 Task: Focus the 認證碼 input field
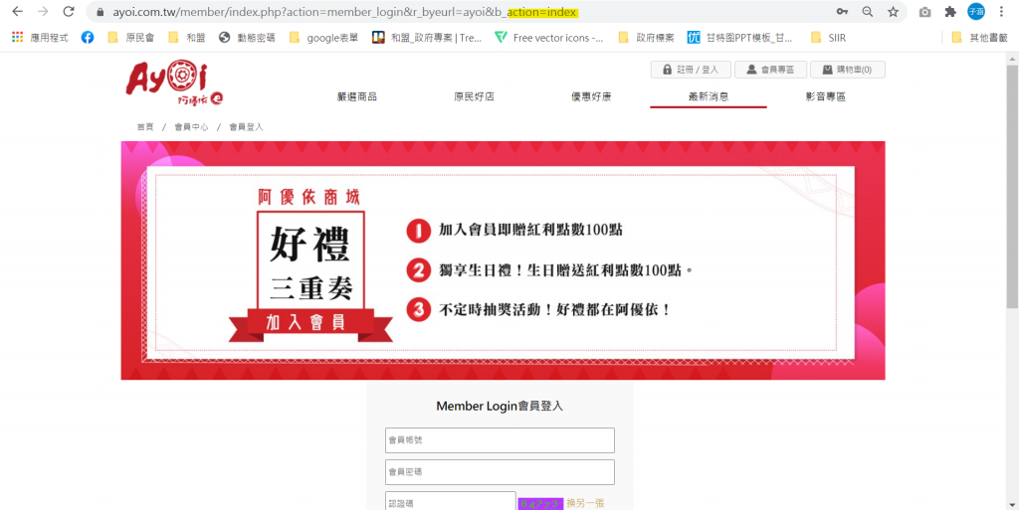pyautogui.click(x=451, y=500)
